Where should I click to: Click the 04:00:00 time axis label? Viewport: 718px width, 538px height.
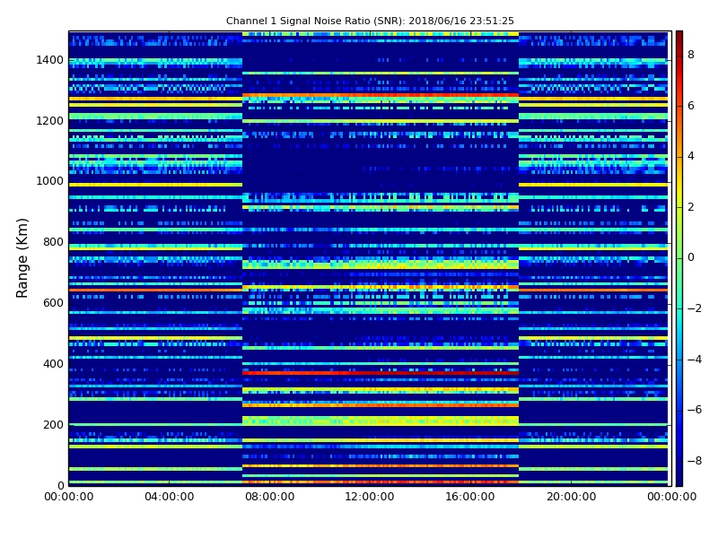[170, 497]
